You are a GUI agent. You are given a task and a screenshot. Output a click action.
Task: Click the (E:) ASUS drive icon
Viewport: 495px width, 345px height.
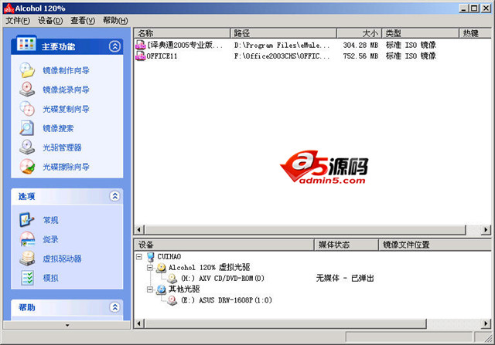coord(172,300)
